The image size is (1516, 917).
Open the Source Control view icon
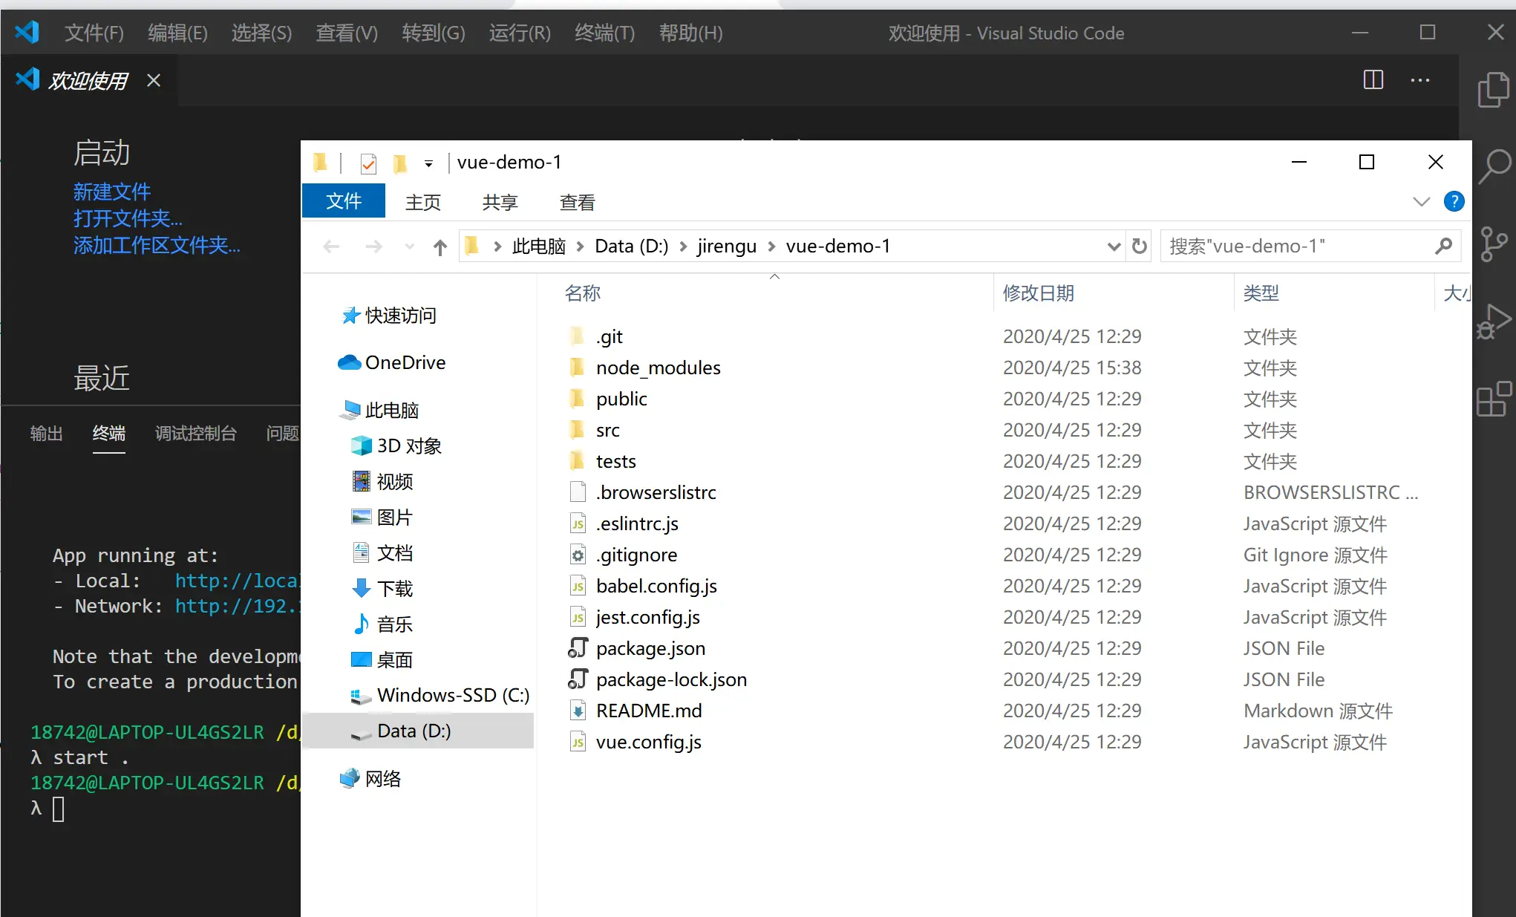pos(1493,244)
